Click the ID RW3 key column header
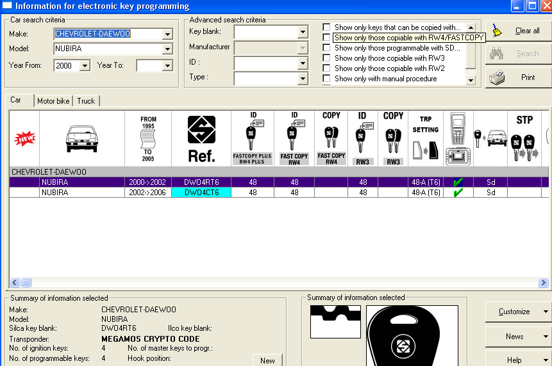The image size is (552, 366). tap(363, 138)
